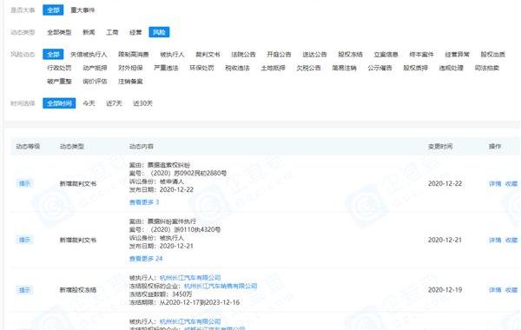Open 详情 for the 2020-12-21 row

click(x=495, y=240)
